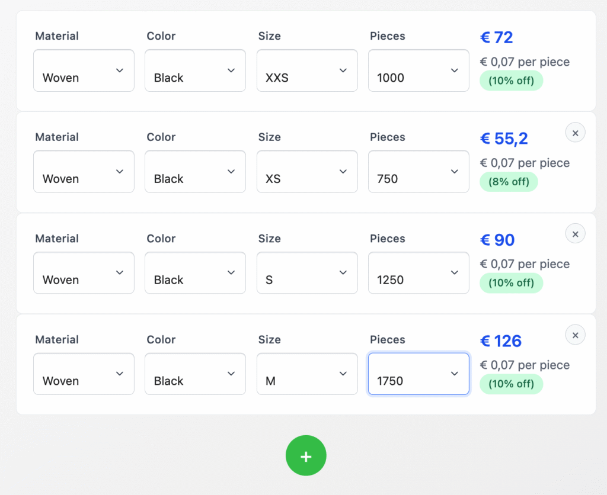This screenshot has width=607, height=495.
Task: Click the 8% off discount badge
Action: tap(509, 182)
